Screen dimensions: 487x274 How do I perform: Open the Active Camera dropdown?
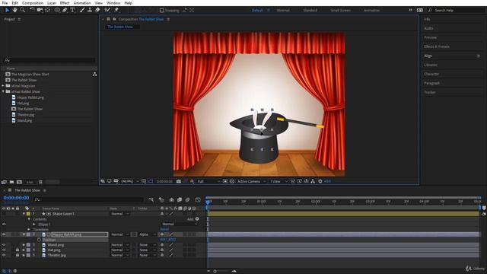pos(251,181)
